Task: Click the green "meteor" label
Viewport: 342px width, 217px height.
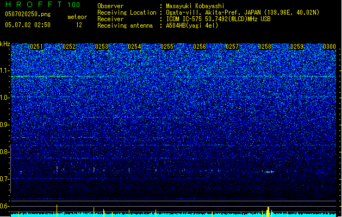Action: pos(77,17)
